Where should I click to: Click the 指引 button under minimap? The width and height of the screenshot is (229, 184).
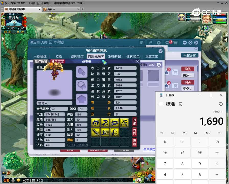point(8,31)
